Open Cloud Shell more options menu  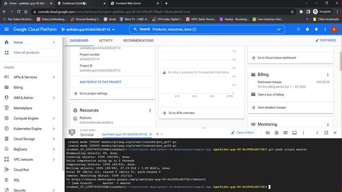(x=303, y=133)
